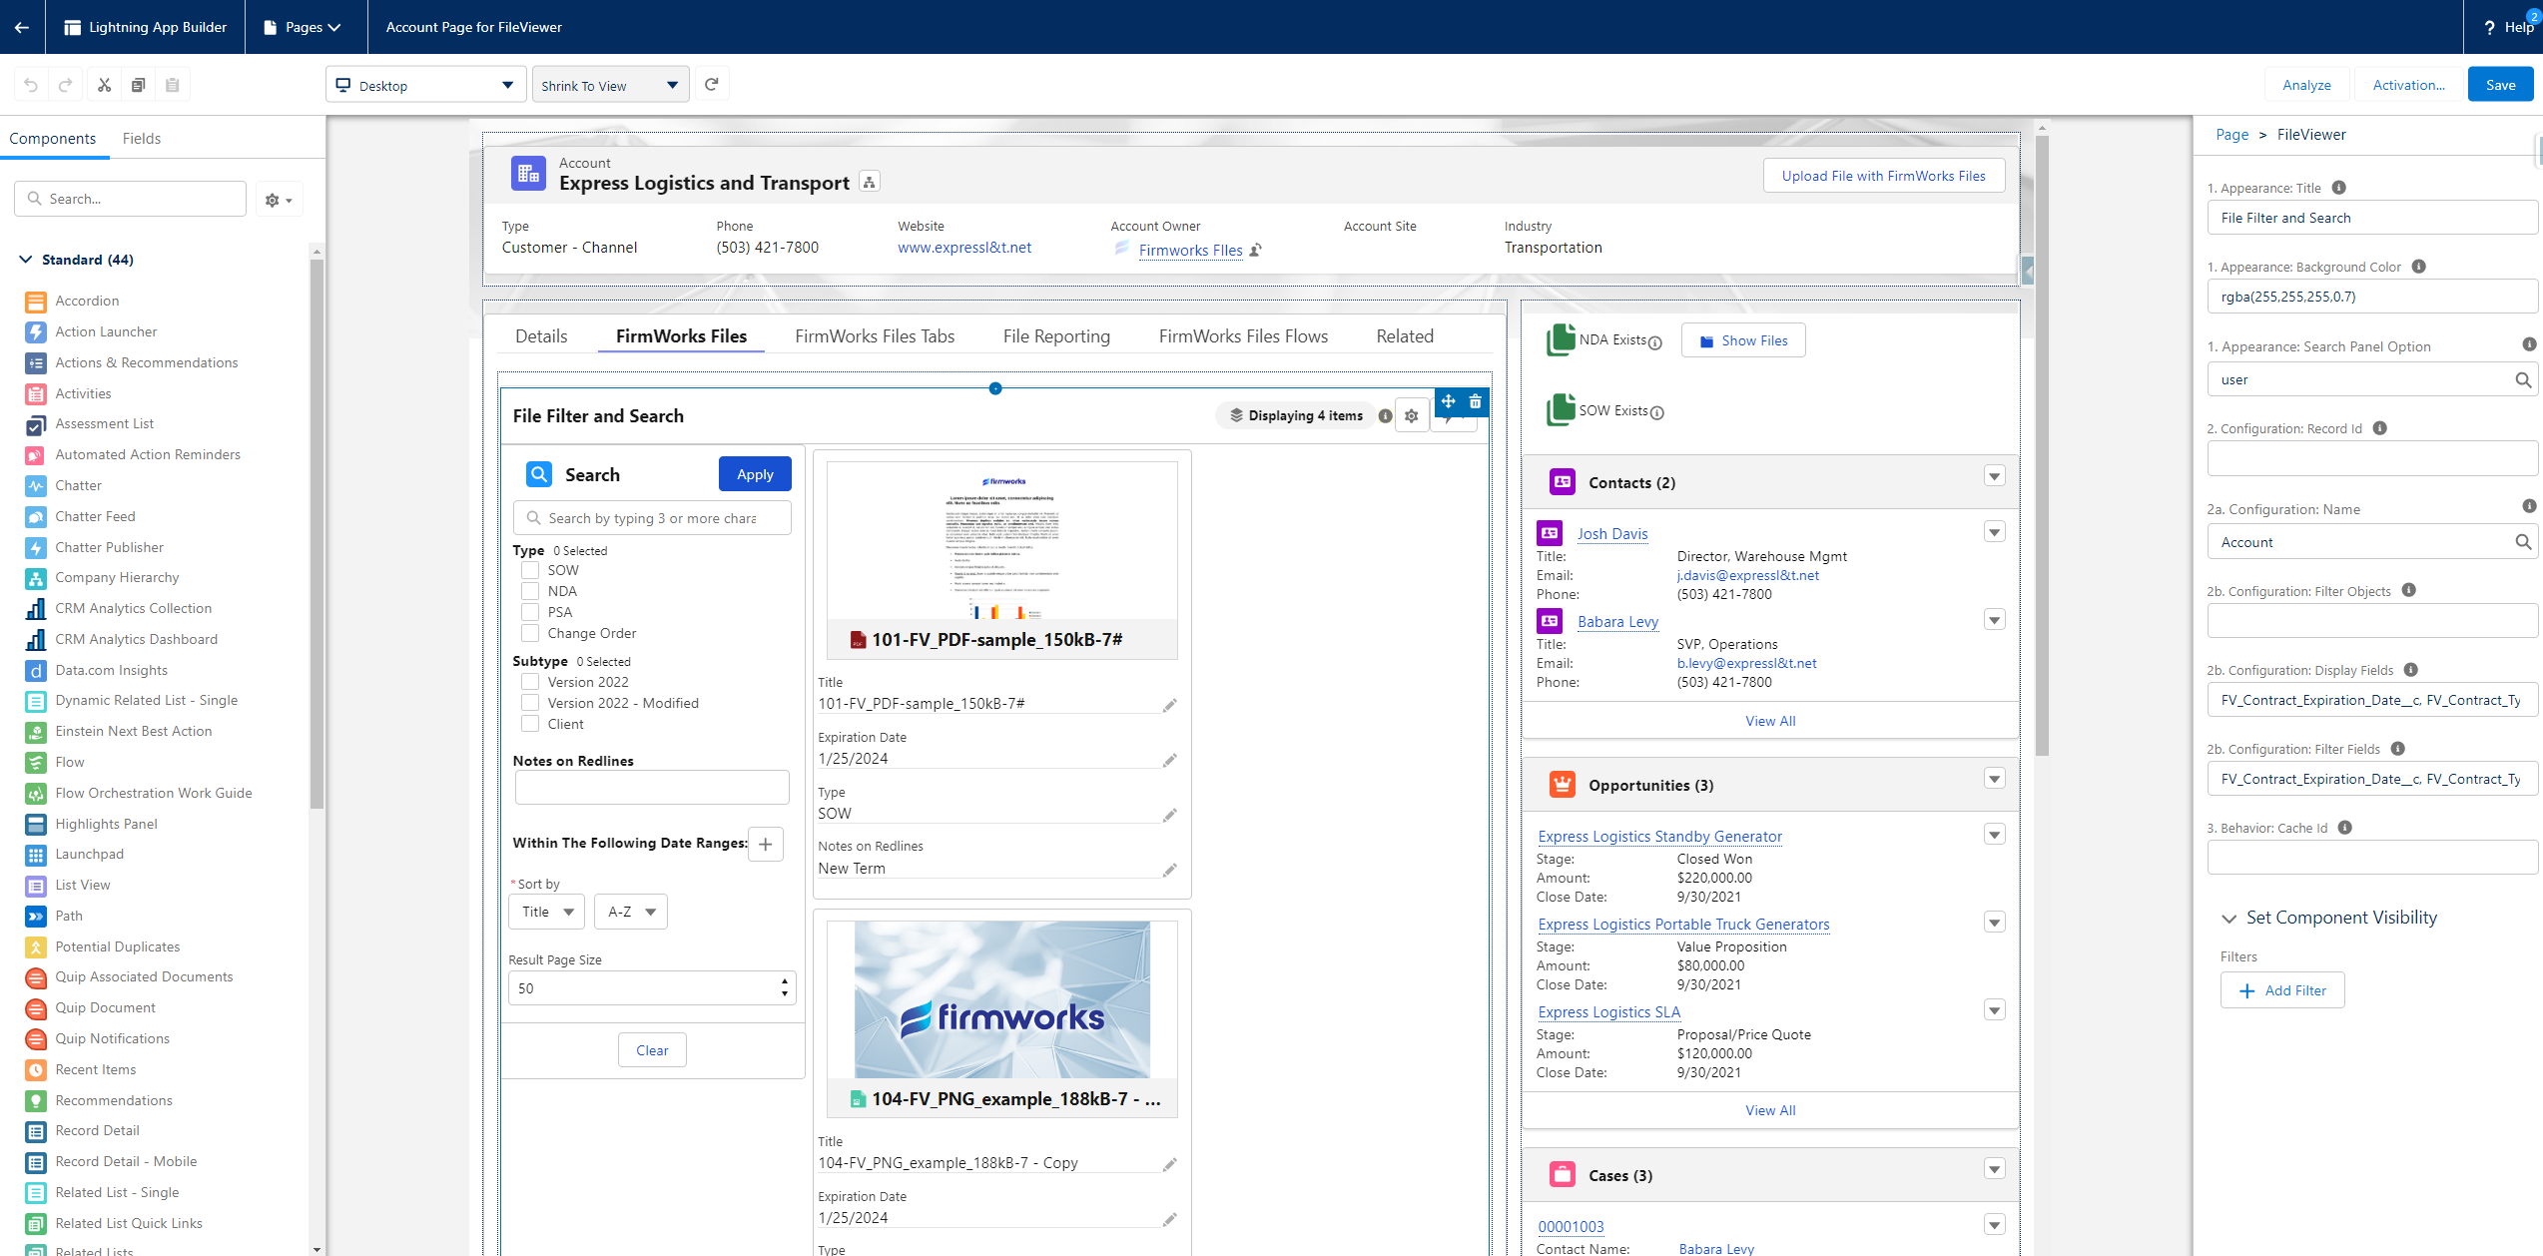Open the Shrink To View dropdown

(x=609, y=85)
